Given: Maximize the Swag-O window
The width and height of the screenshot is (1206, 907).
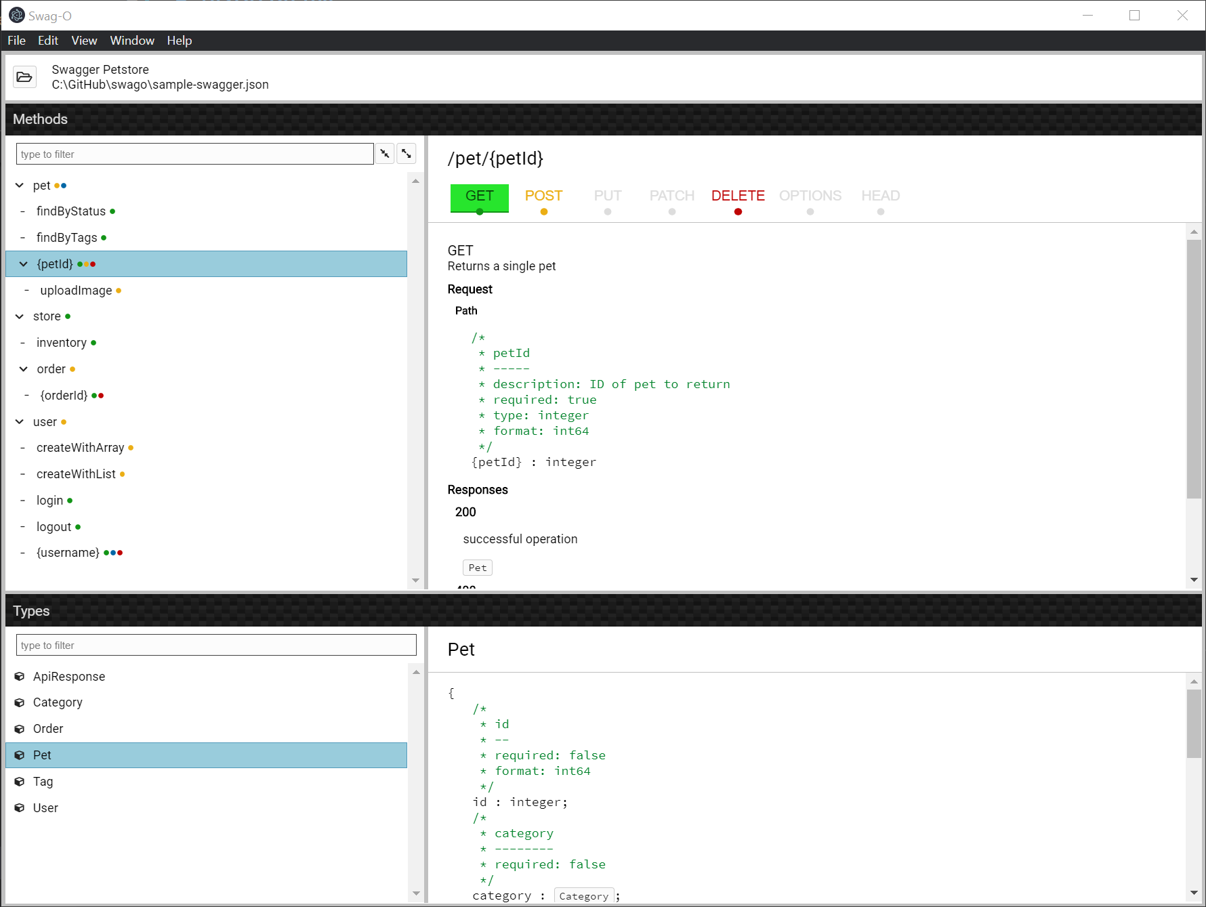Looking at the screenshot, I should click(1135, 15).
